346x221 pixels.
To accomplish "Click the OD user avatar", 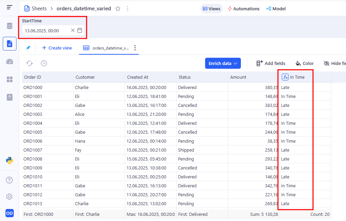I will [10, 213].
